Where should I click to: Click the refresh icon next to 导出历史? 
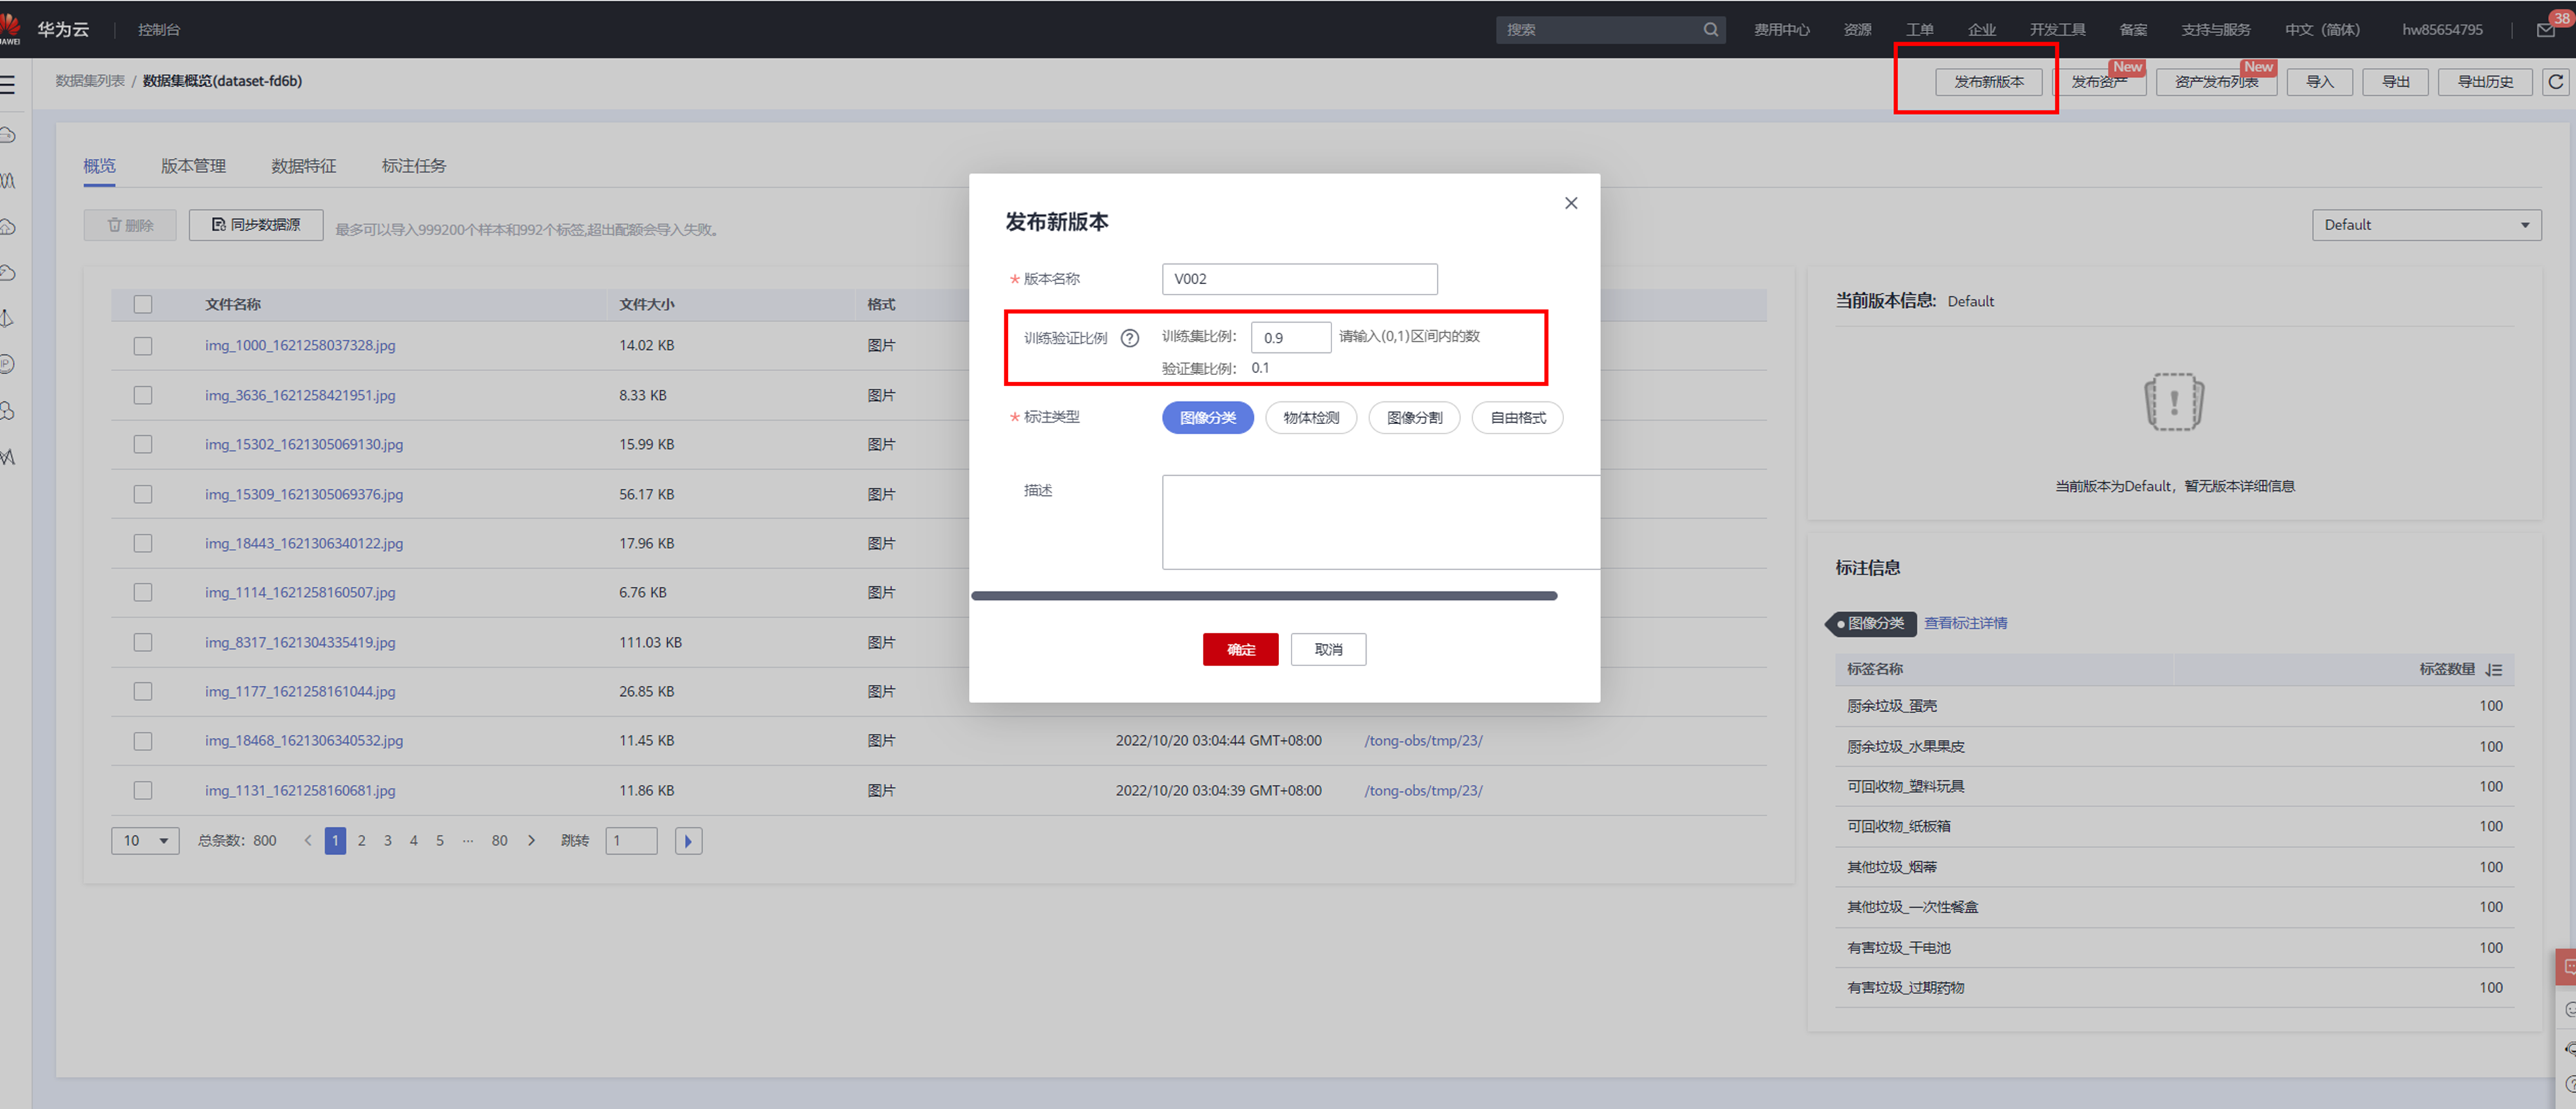coord(2555,82)
